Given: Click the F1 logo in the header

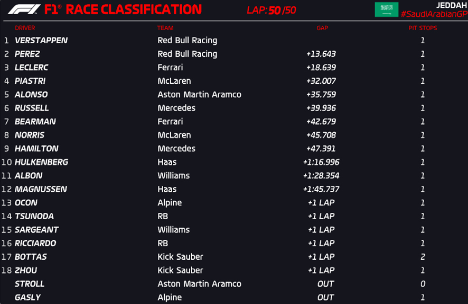Looking at the screenshot, I should (23, 9).
